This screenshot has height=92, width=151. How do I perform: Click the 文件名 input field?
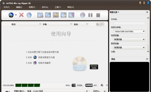point(129,23)
